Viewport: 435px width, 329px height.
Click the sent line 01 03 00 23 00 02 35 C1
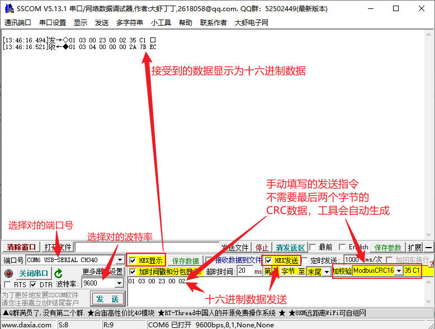tap(79, 40)
